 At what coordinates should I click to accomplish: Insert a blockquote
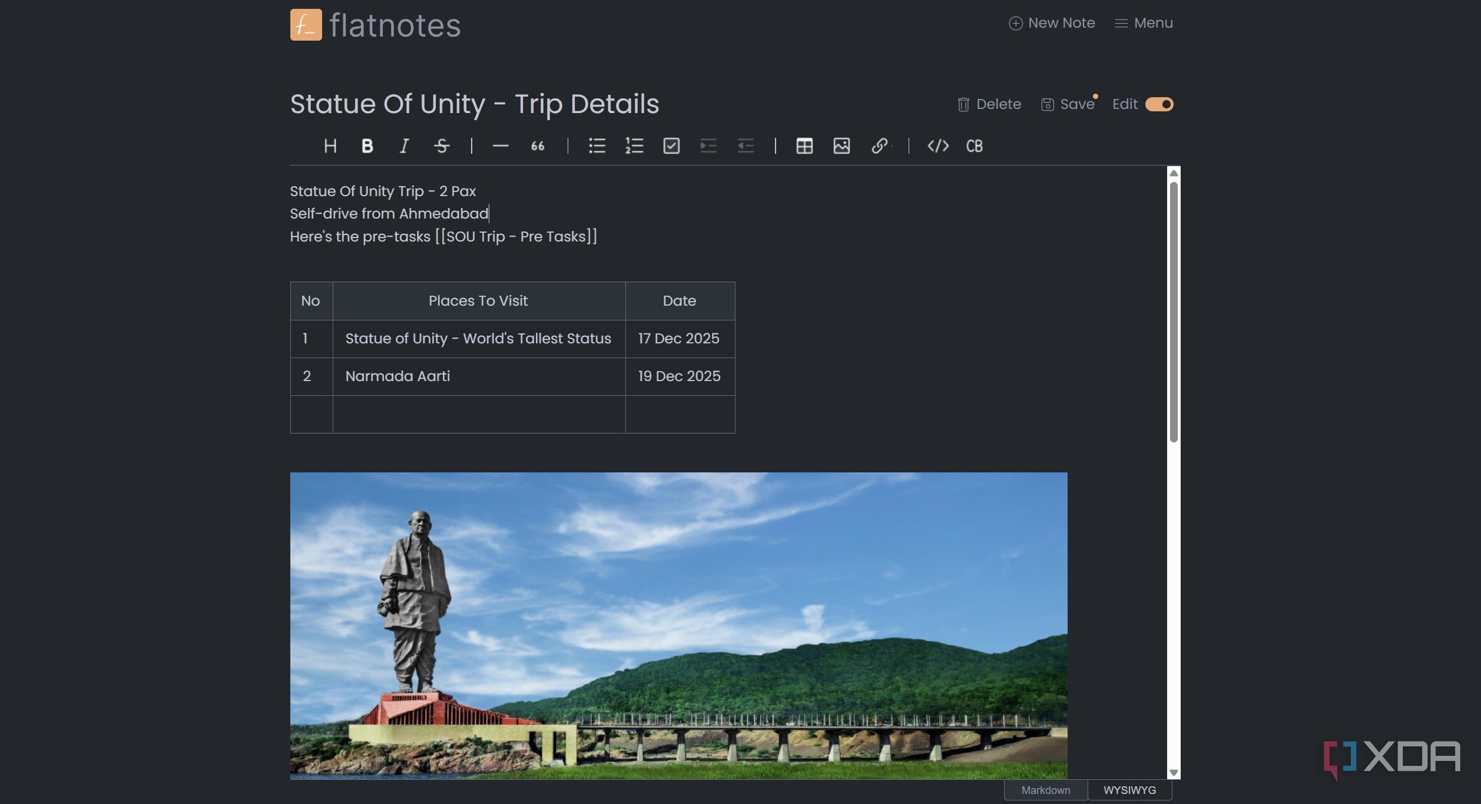pos(538,146)
